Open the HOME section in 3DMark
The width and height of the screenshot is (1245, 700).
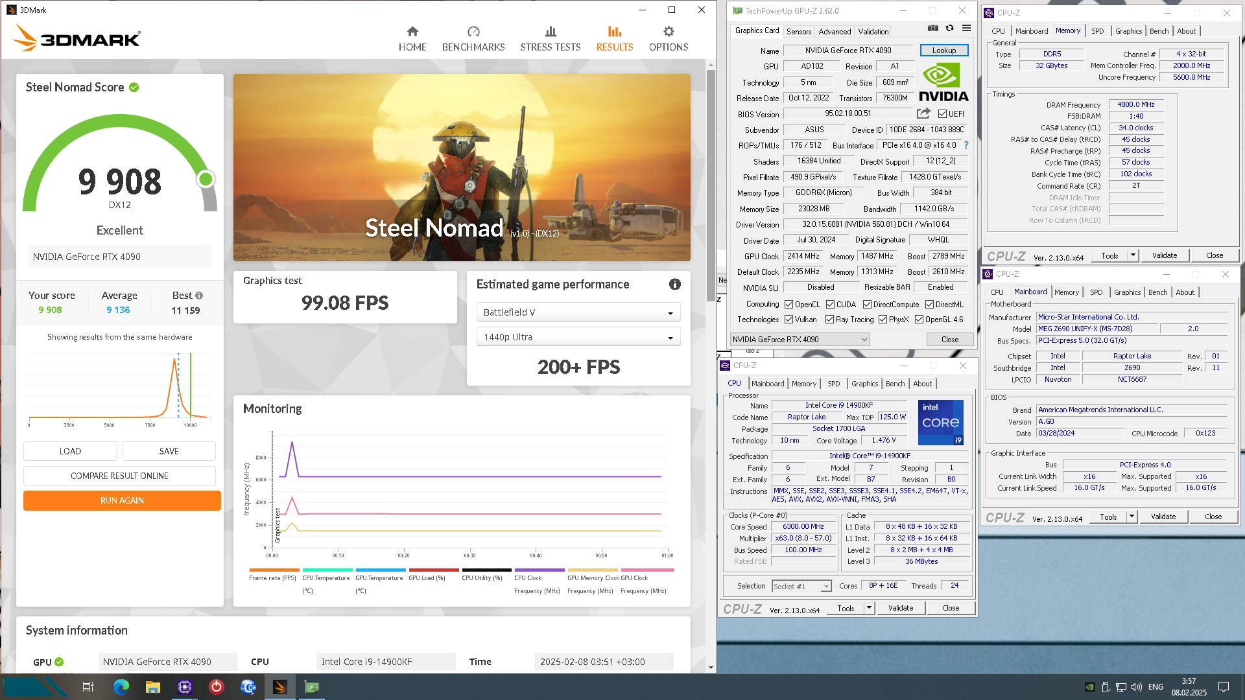coord(412,39)
